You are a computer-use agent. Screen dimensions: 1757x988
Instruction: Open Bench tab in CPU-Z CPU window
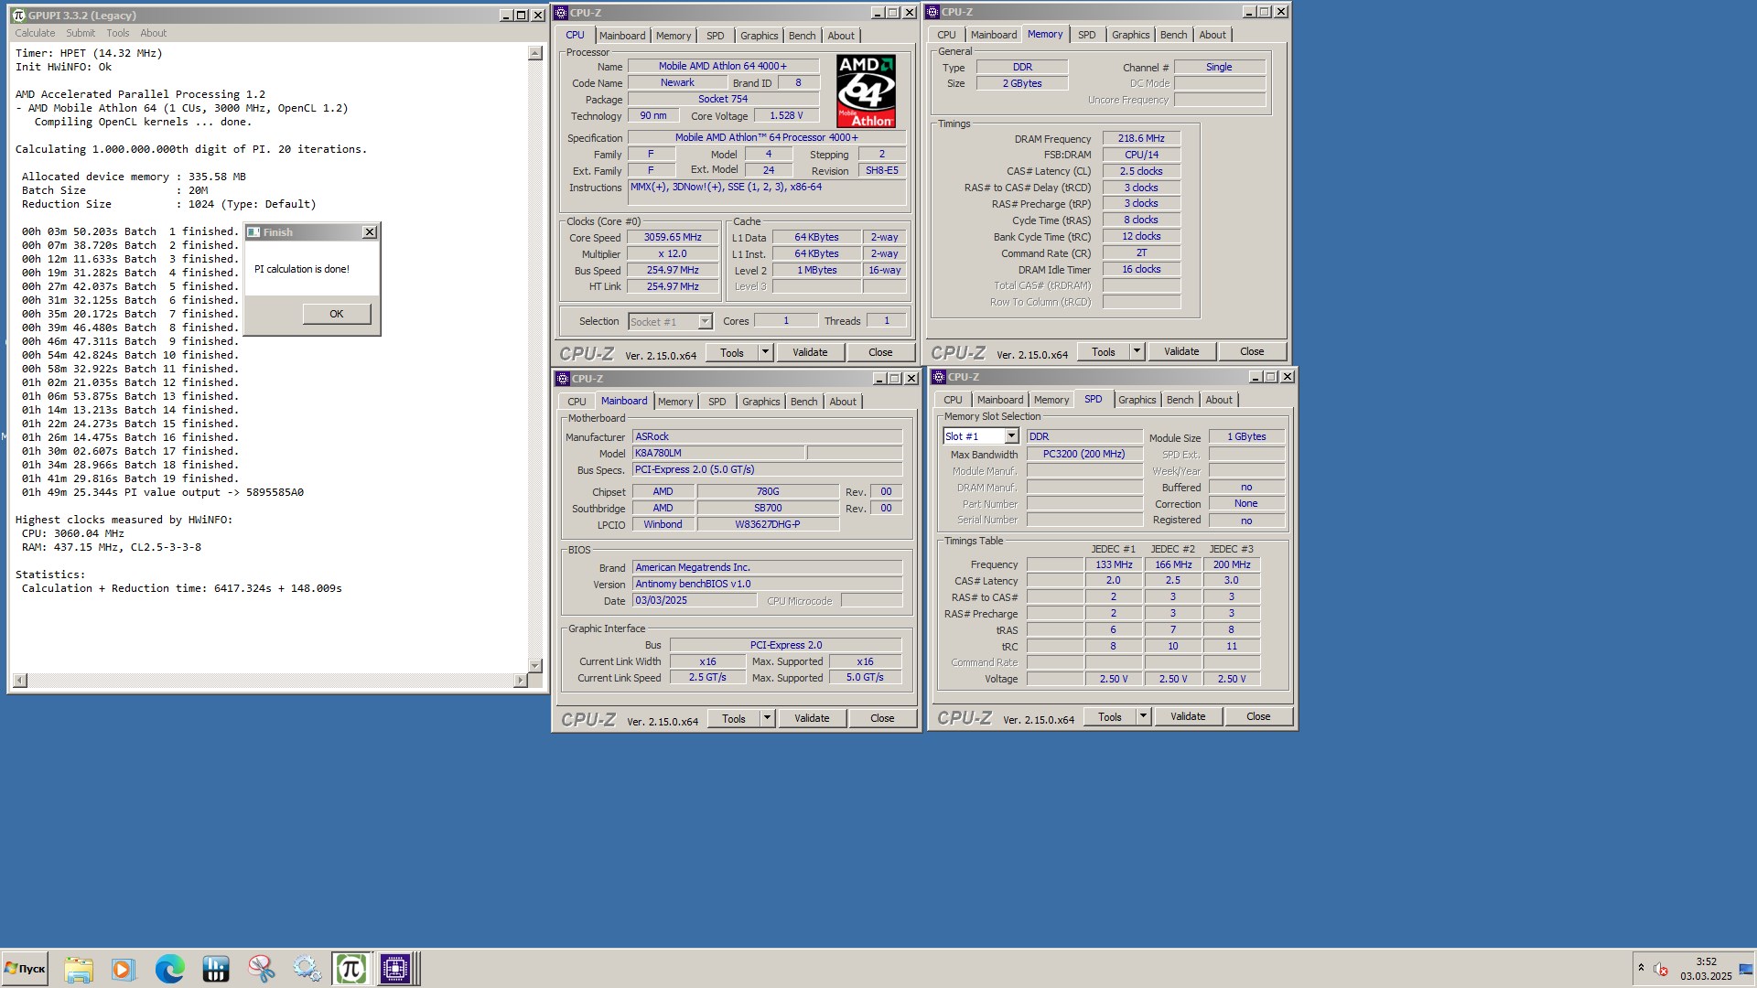coord(803,36)
